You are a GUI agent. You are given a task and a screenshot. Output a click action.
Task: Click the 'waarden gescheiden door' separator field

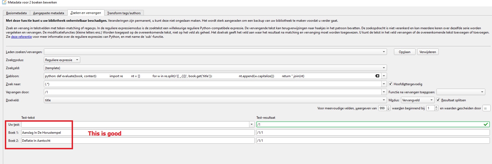(486, 108)
